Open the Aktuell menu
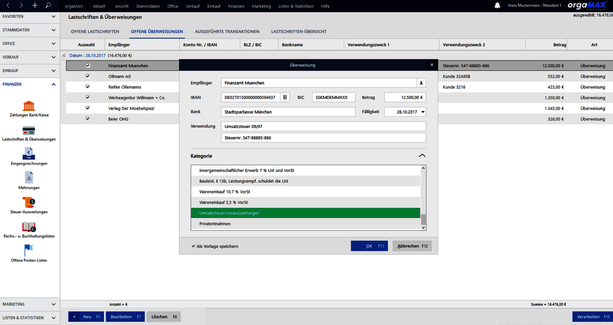The image size is (613, 325). [x=99, y=6]
